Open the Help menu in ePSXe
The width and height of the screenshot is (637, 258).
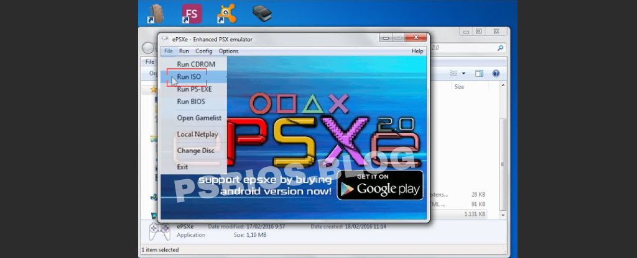[417, 51]
